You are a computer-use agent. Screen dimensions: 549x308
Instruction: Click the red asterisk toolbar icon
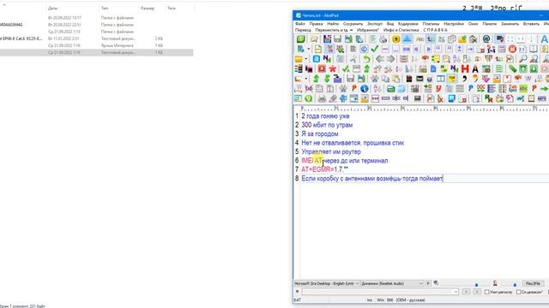(x=332, y=68)
